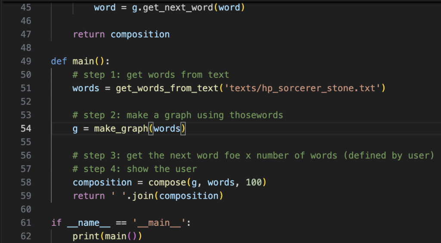Click line number 56 in the gutter

tap(26, 156)
